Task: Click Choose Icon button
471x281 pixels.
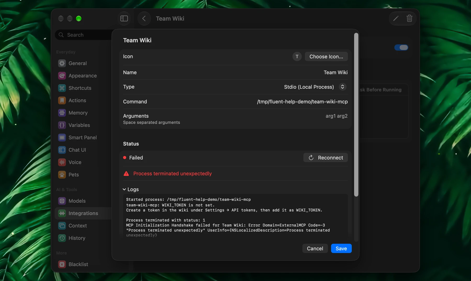Action: point(326,57)
